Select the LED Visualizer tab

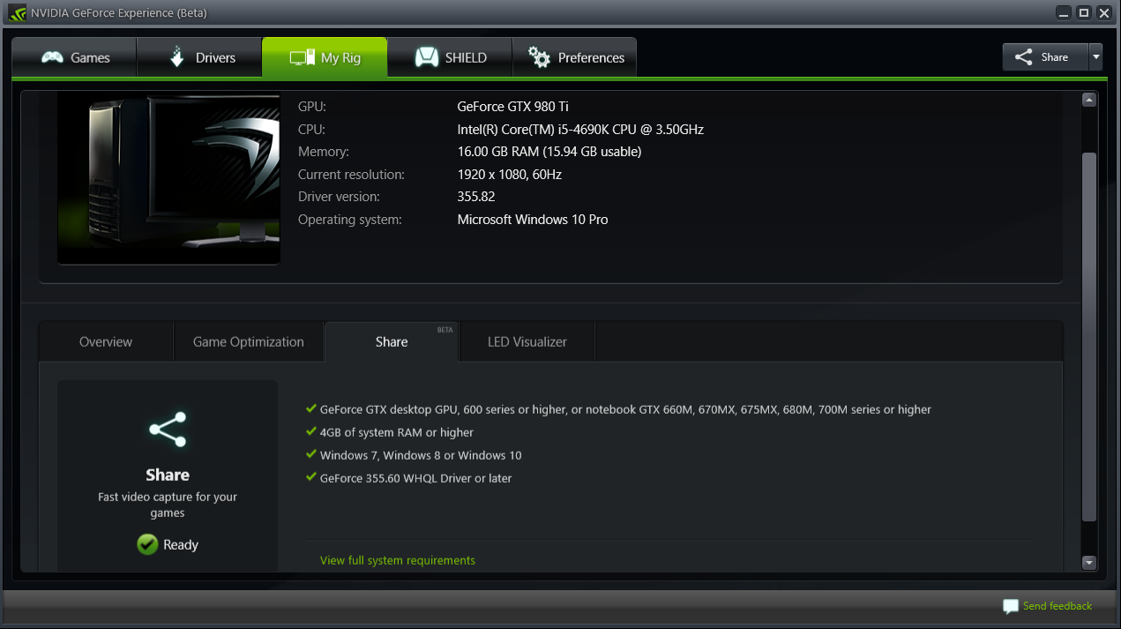click(527, 341)
